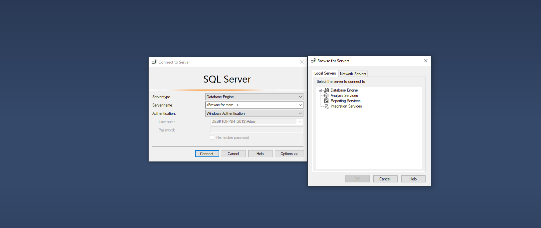
Task: Open the User name dropdown arrow
Action: click(x=300, y=122)
